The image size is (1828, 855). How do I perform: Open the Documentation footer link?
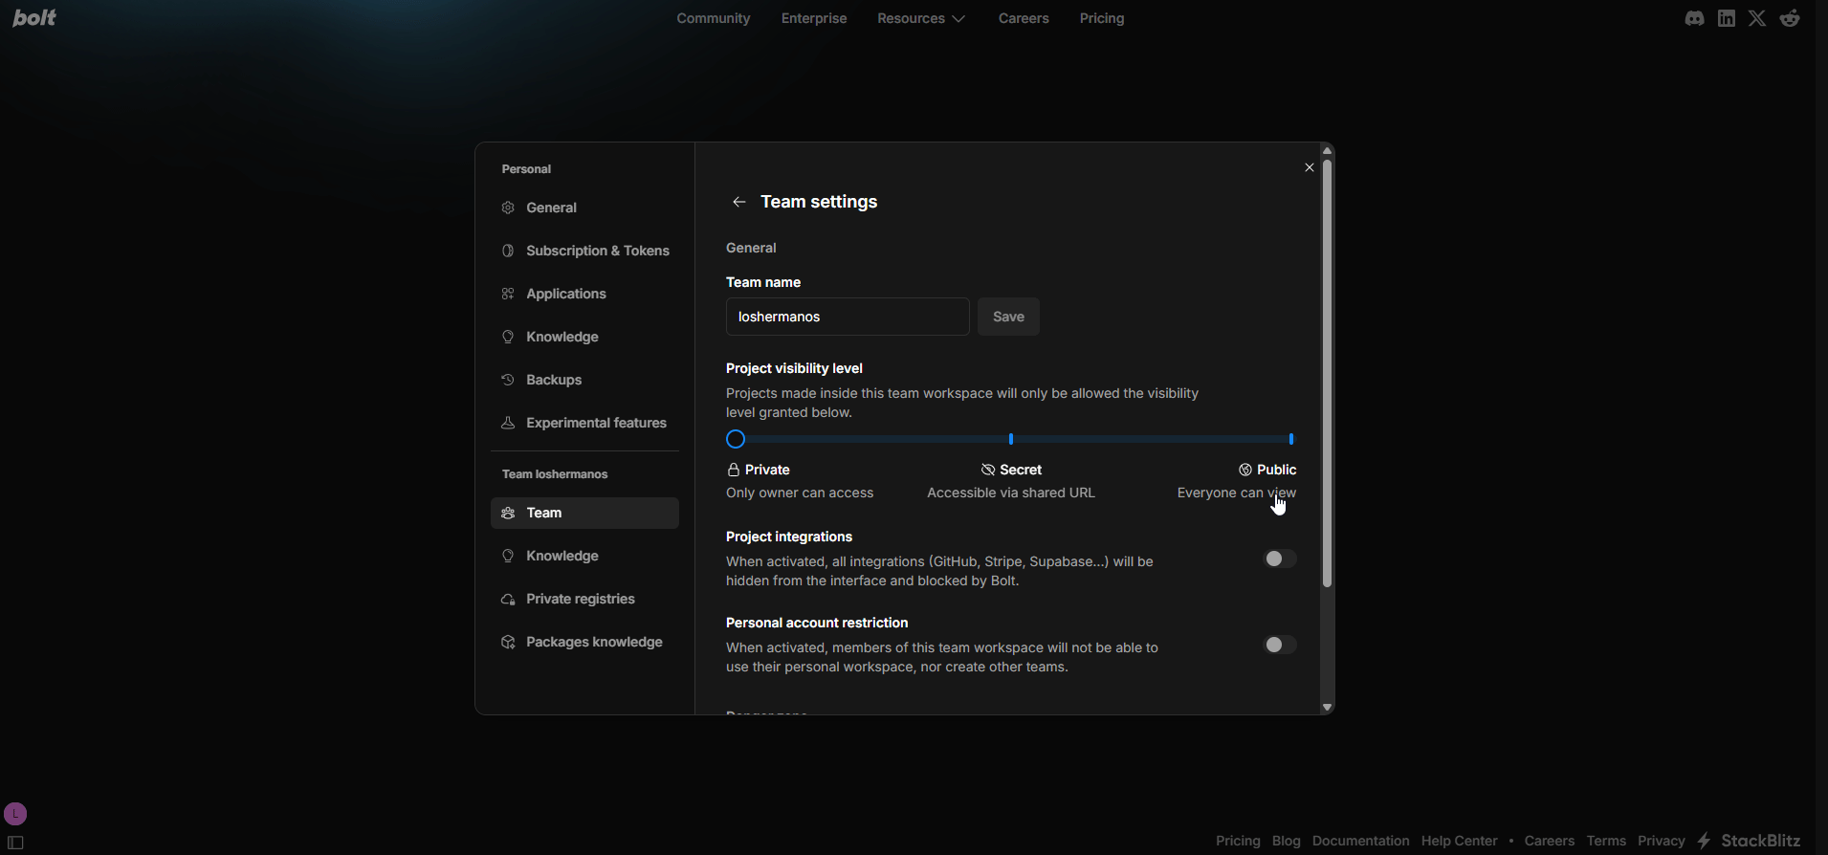coord(1361,841)
